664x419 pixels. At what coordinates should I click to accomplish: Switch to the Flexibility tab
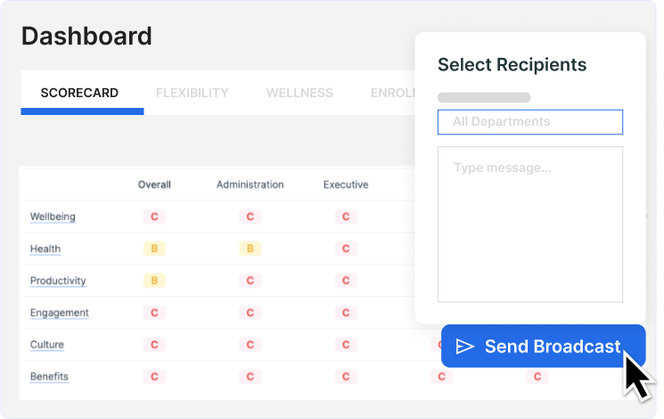pyautogui.click(x=192, y=93)
